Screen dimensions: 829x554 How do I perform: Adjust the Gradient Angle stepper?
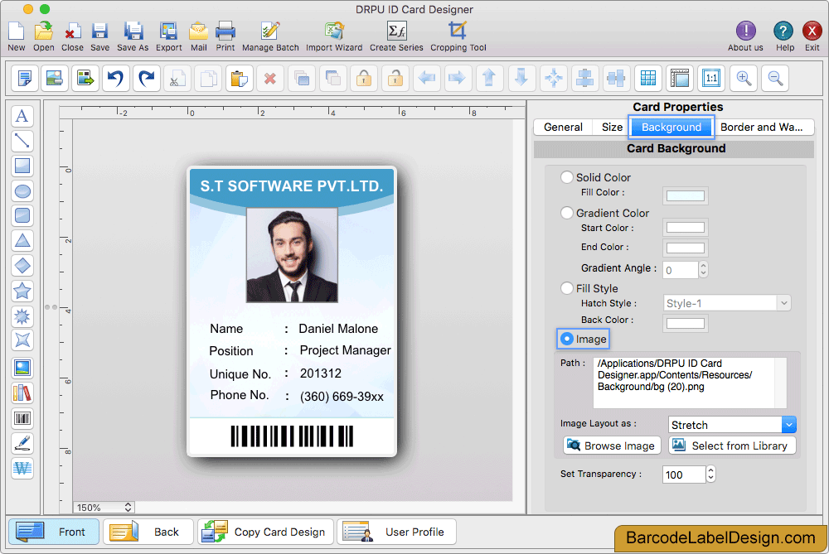click(x=703, y=270)
